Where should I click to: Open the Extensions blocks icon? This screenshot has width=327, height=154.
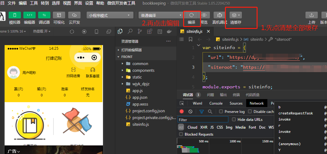pyautogui.click(x=150, y=31)
